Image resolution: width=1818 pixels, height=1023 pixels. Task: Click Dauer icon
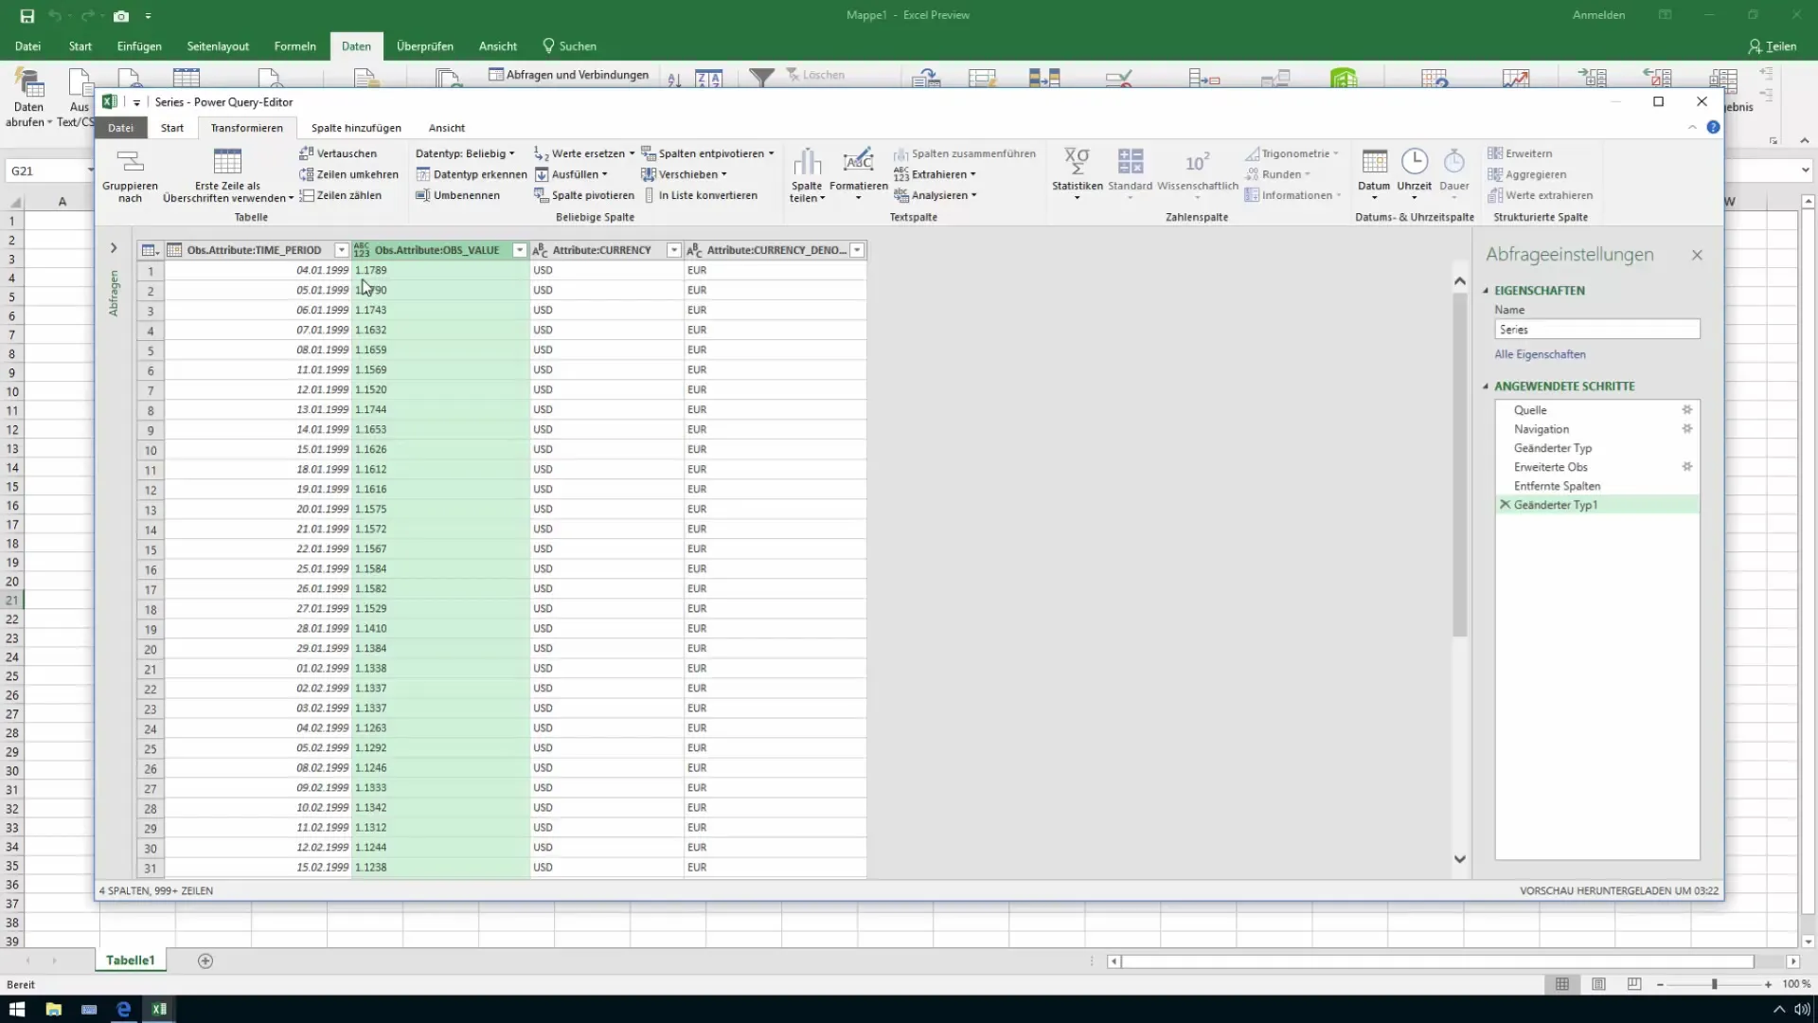1453,161
